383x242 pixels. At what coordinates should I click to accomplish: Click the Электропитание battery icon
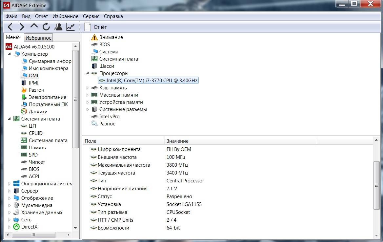(x=24, y=97)
